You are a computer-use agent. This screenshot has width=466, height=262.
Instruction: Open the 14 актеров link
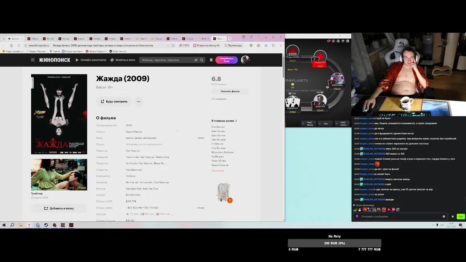pyautogui.click(x=218, y=171)
